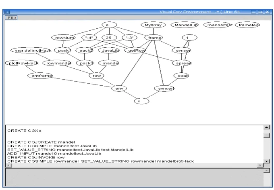Select the rowNum node

(63, 38)
